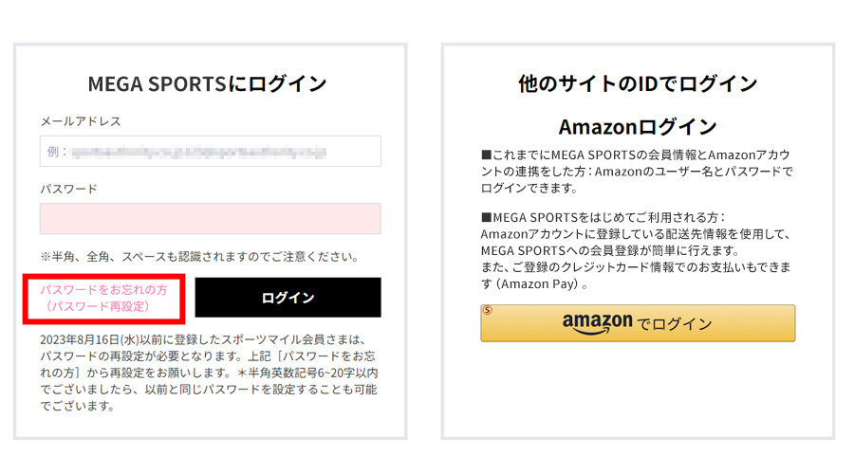Click the でログイン text on the Amazon button
This screenshot has height=474, width=854.
click(x=675, y=324)
